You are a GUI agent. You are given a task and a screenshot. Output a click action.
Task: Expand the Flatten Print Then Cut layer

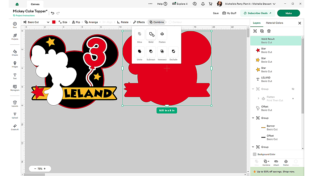(259, 98)
